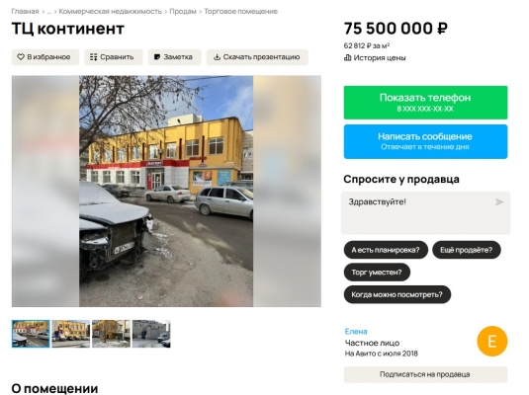Click the note icon beside Заметка
Viewport: 529px width, 395px height.
click(157, 57)
